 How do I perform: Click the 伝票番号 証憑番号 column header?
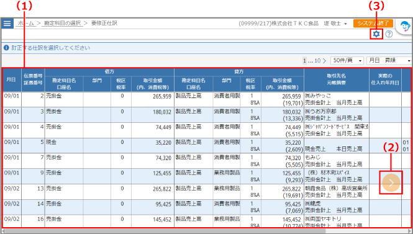[33, 79]
